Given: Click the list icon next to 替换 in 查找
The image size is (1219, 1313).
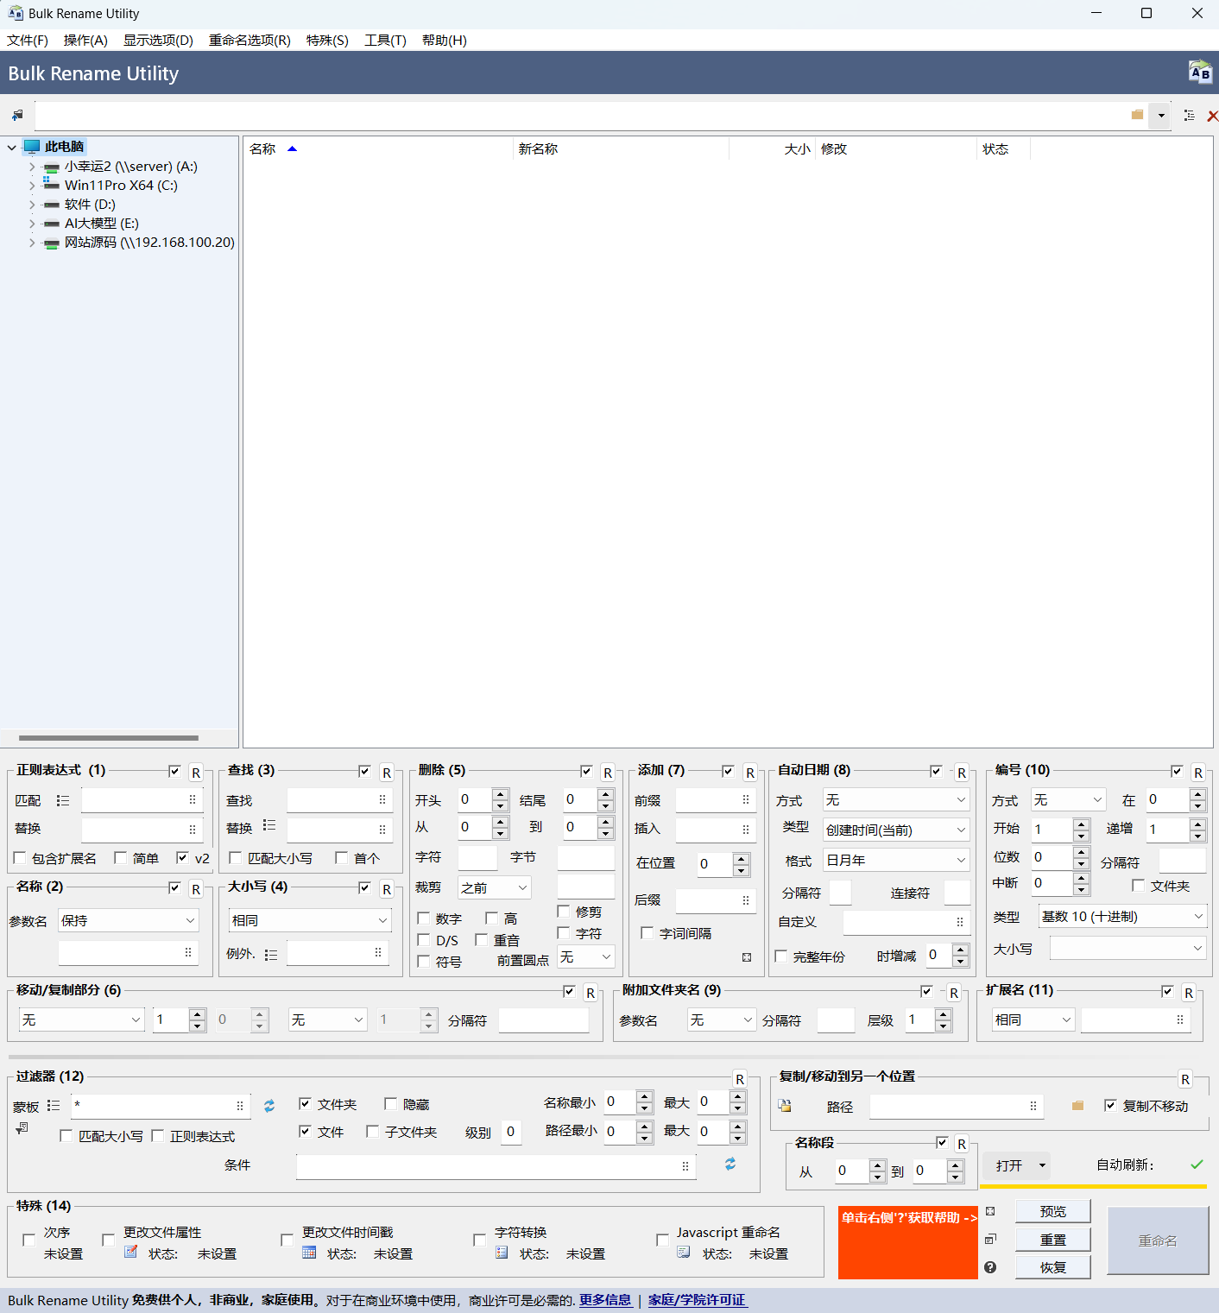Looking at the screenshot, I should pos(269,825).
